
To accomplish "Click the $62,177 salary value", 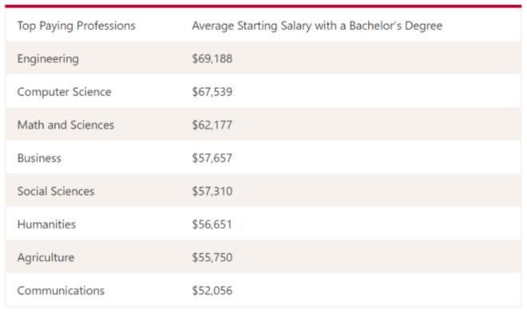I will pyautogui.click(x=212, y=125).
